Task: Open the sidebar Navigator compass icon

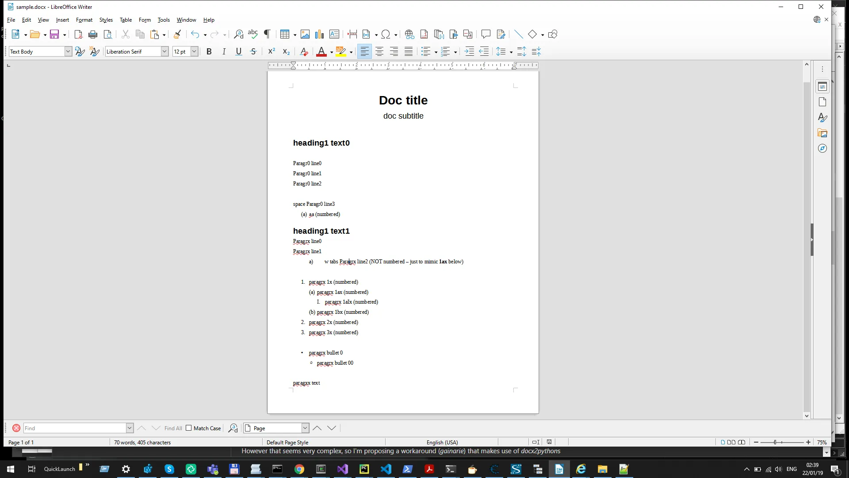Action: coord(822,149)
